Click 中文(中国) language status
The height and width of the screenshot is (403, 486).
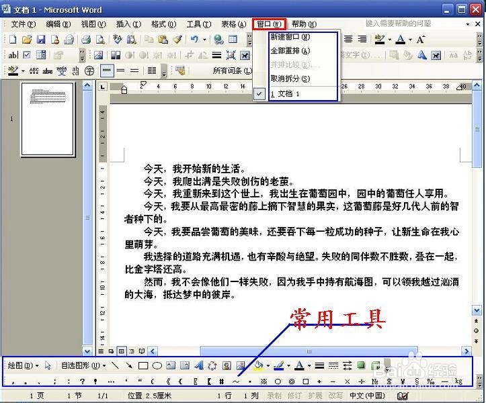tap(367, 396)
